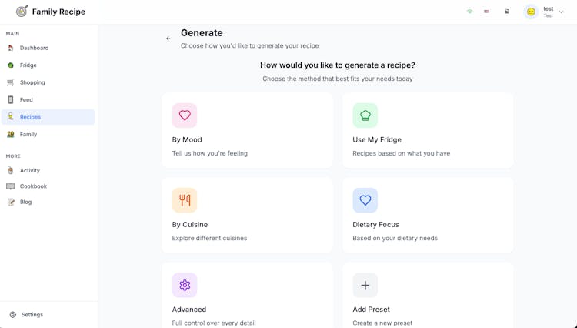This screenshot has height=328, width=577.
Task: Open Settings via the gear icon
Action: point(13,315)
